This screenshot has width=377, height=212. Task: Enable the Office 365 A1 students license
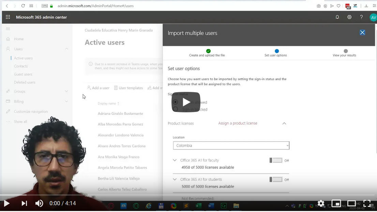tap(276, 179)
